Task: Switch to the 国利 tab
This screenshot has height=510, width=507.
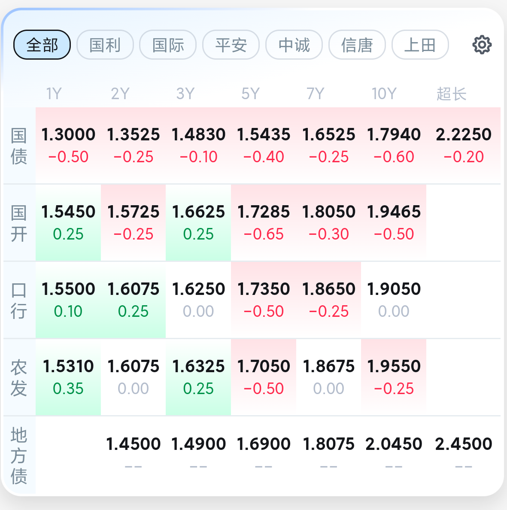Action: (105, 45)
